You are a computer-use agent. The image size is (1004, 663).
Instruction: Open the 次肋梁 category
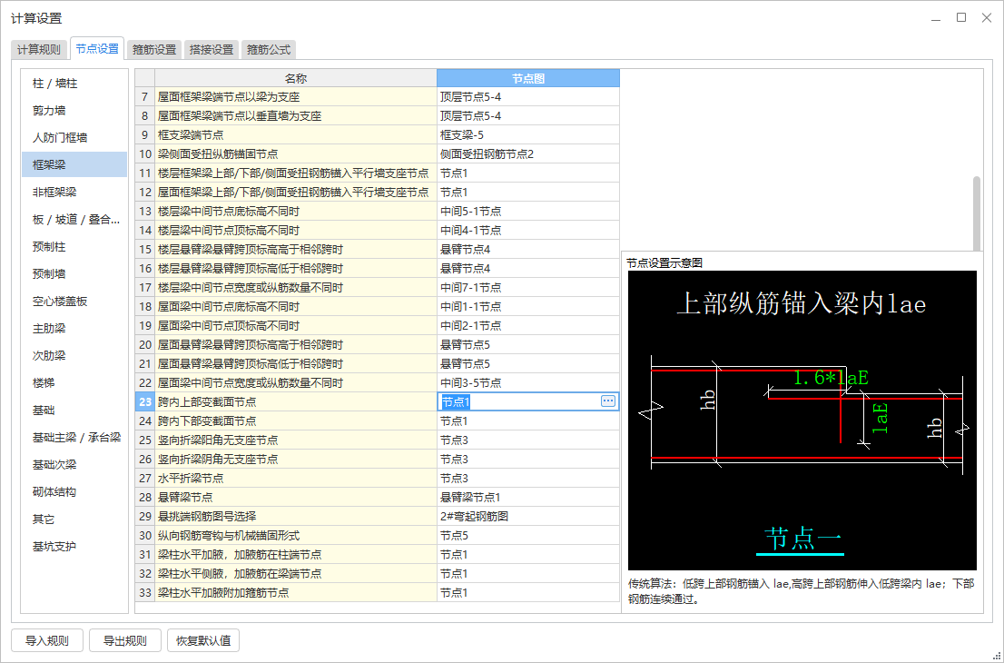tap(74, 355)
